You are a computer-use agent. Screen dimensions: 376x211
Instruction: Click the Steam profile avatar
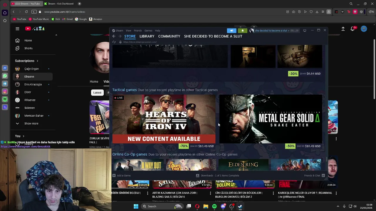[251, 30]
